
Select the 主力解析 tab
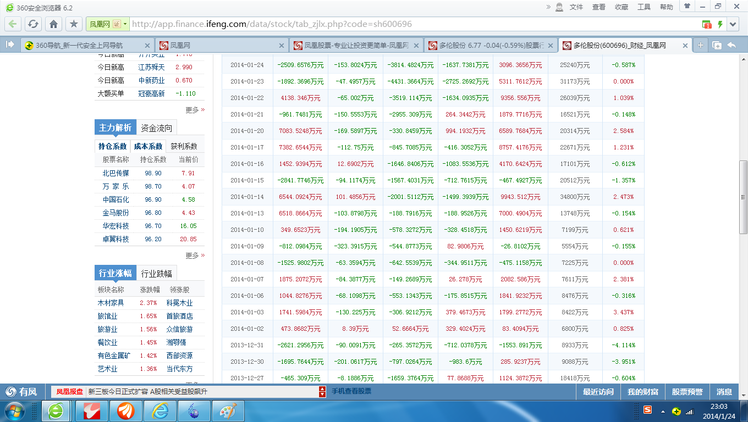point(115,128)
